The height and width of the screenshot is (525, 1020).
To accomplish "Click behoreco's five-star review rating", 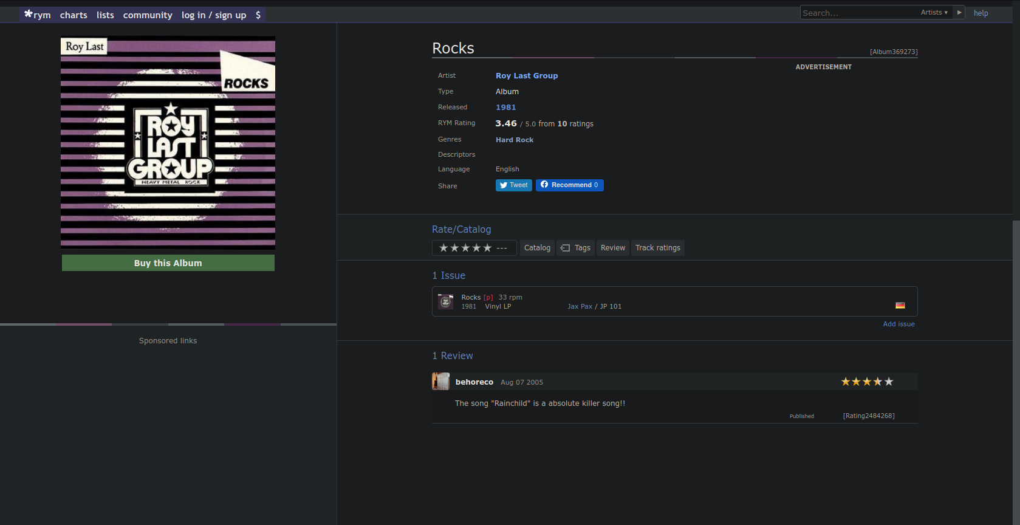I will tap(867, 382).
